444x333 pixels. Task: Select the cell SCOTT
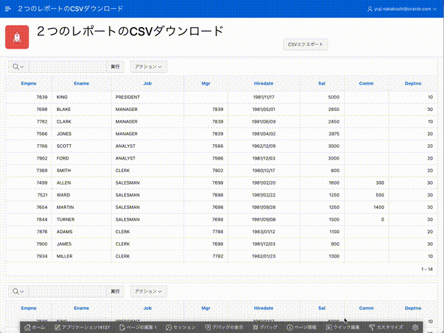[x=64, y=146]
